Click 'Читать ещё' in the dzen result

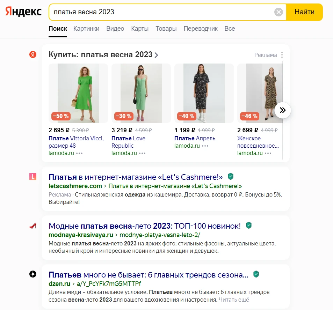coord(234,300)
